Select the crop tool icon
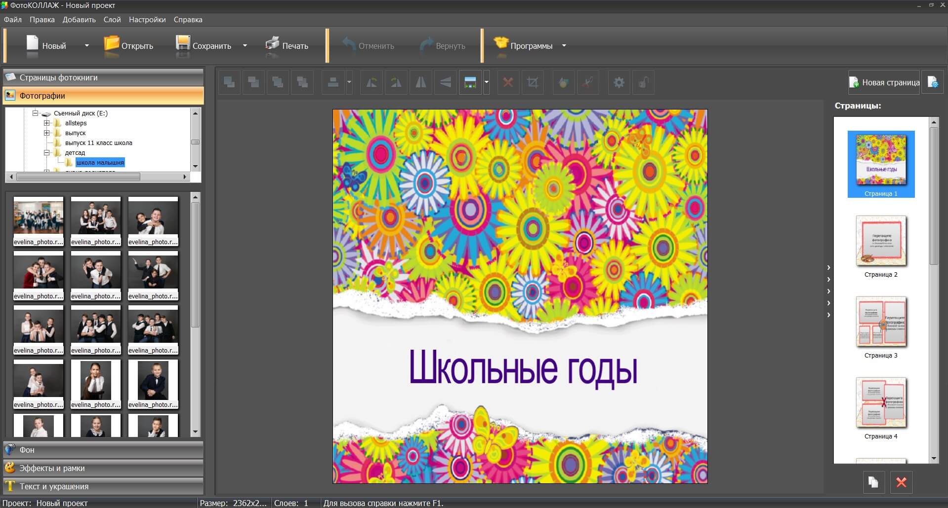The width and height of the screenshot is (948, 508). (x=533, y=82)
